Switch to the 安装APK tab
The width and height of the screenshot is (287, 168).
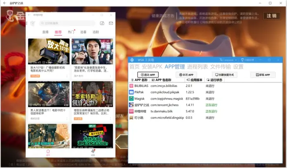coord(152,67)
